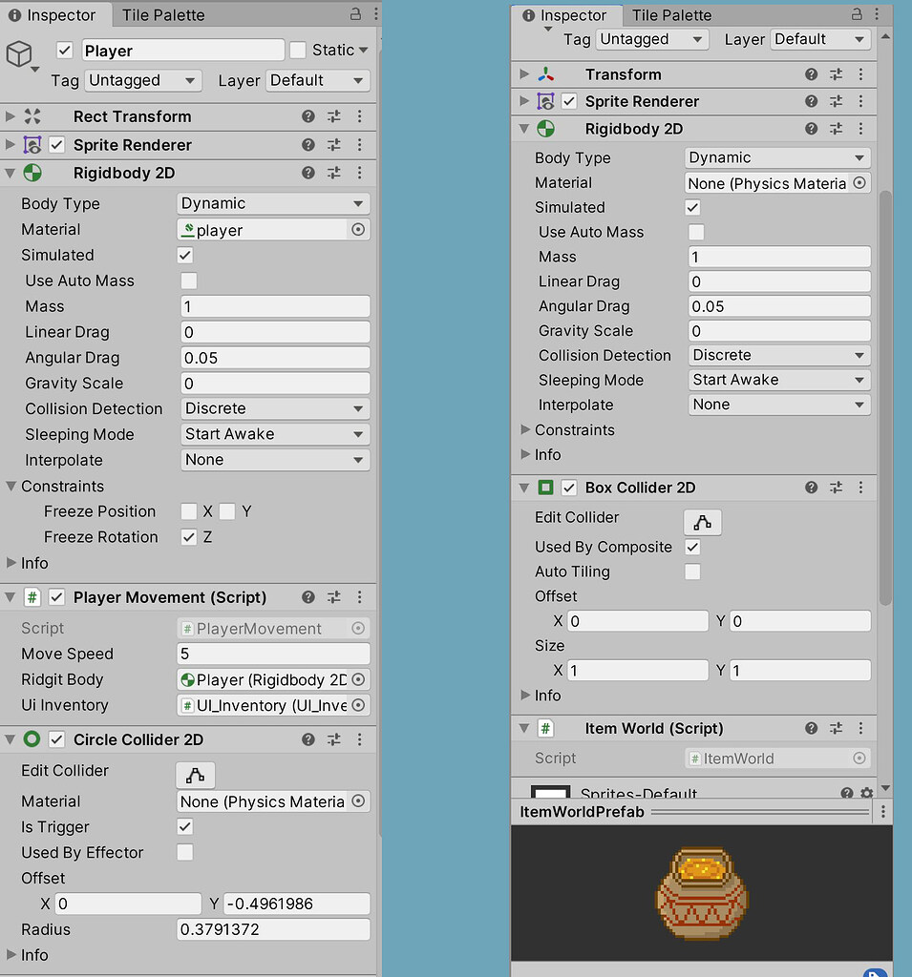
Task: Toggle the Is Trigger checkbox on Circle Collider 2D
Action: click(x=187, y=826)
